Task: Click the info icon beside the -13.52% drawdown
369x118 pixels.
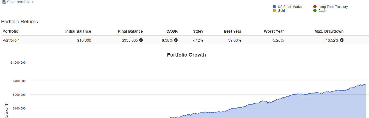Action: pyautogui.click(x=342, y=40)
